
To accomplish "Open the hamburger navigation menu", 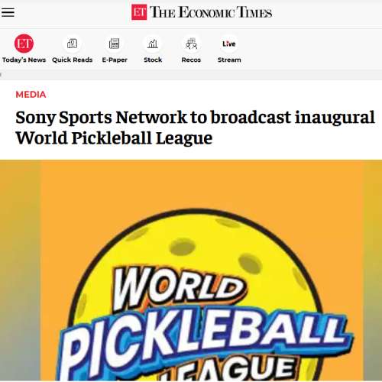I will 8,12.
